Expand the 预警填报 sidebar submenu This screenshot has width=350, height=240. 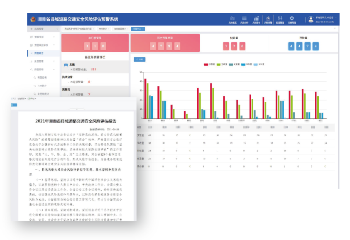[43, 37]
